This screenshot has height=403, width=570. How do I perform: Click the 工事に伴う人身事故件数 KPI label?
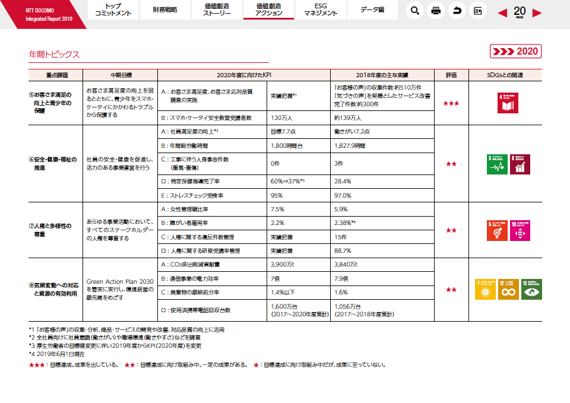pos(195,164)
